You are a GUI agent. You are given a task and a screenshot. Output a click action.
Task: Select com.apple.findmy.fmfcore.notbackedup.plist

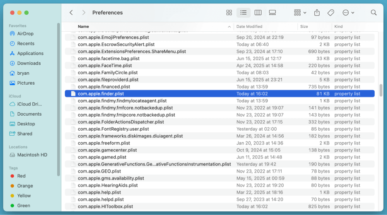[220, 108]
